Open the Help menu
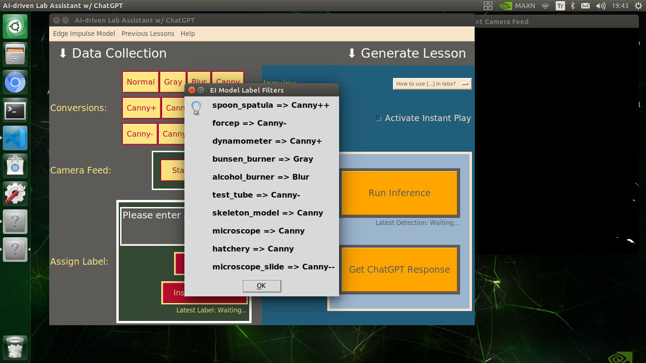The width and height of the screenshot is (646, 363). (188, 34)
